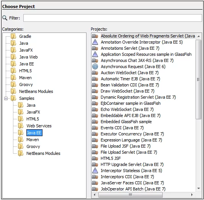The height and width of the screenshot is (200, 204).
Task: Click the HTML5 folder icon above Maven
Action: pyautogui.click(x=13, y=71)
